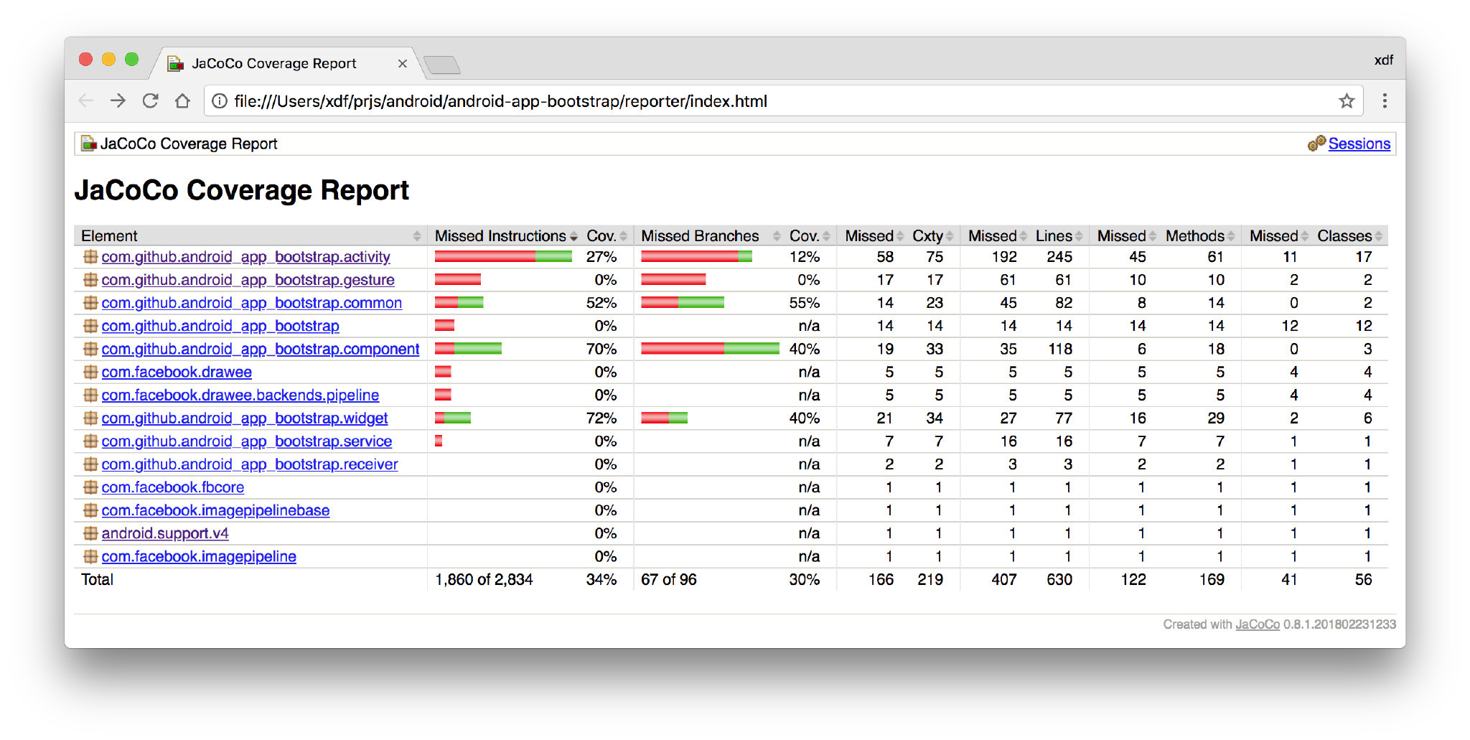Bookmark page with the star icon

click(x=1346, y=101)
